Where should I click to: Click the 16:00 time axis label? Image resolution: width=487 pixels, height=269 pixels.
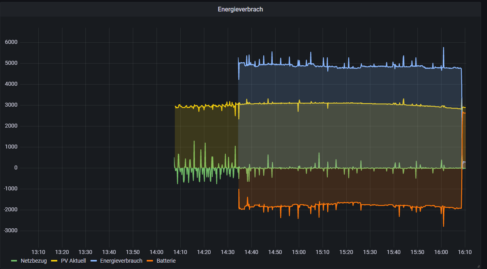[x=441, y=252]
